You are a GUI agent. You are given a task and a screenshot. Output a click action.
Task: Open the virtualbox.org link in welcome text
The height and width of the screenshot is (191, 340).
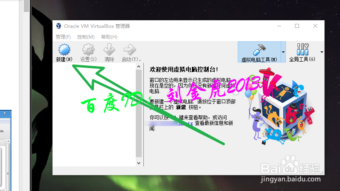coord(186,123)
